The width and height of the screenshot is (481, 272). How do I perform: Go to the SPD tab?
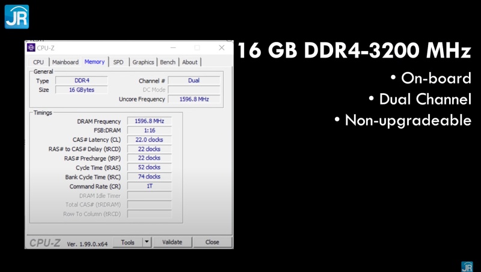pyautogui.click(x=118, y=62)
